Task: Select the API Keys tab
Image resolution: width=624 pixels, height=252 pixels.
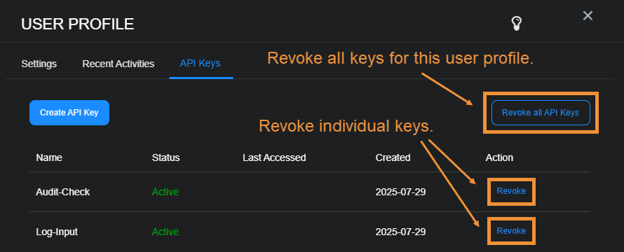Action: click(x=201, y=63)
